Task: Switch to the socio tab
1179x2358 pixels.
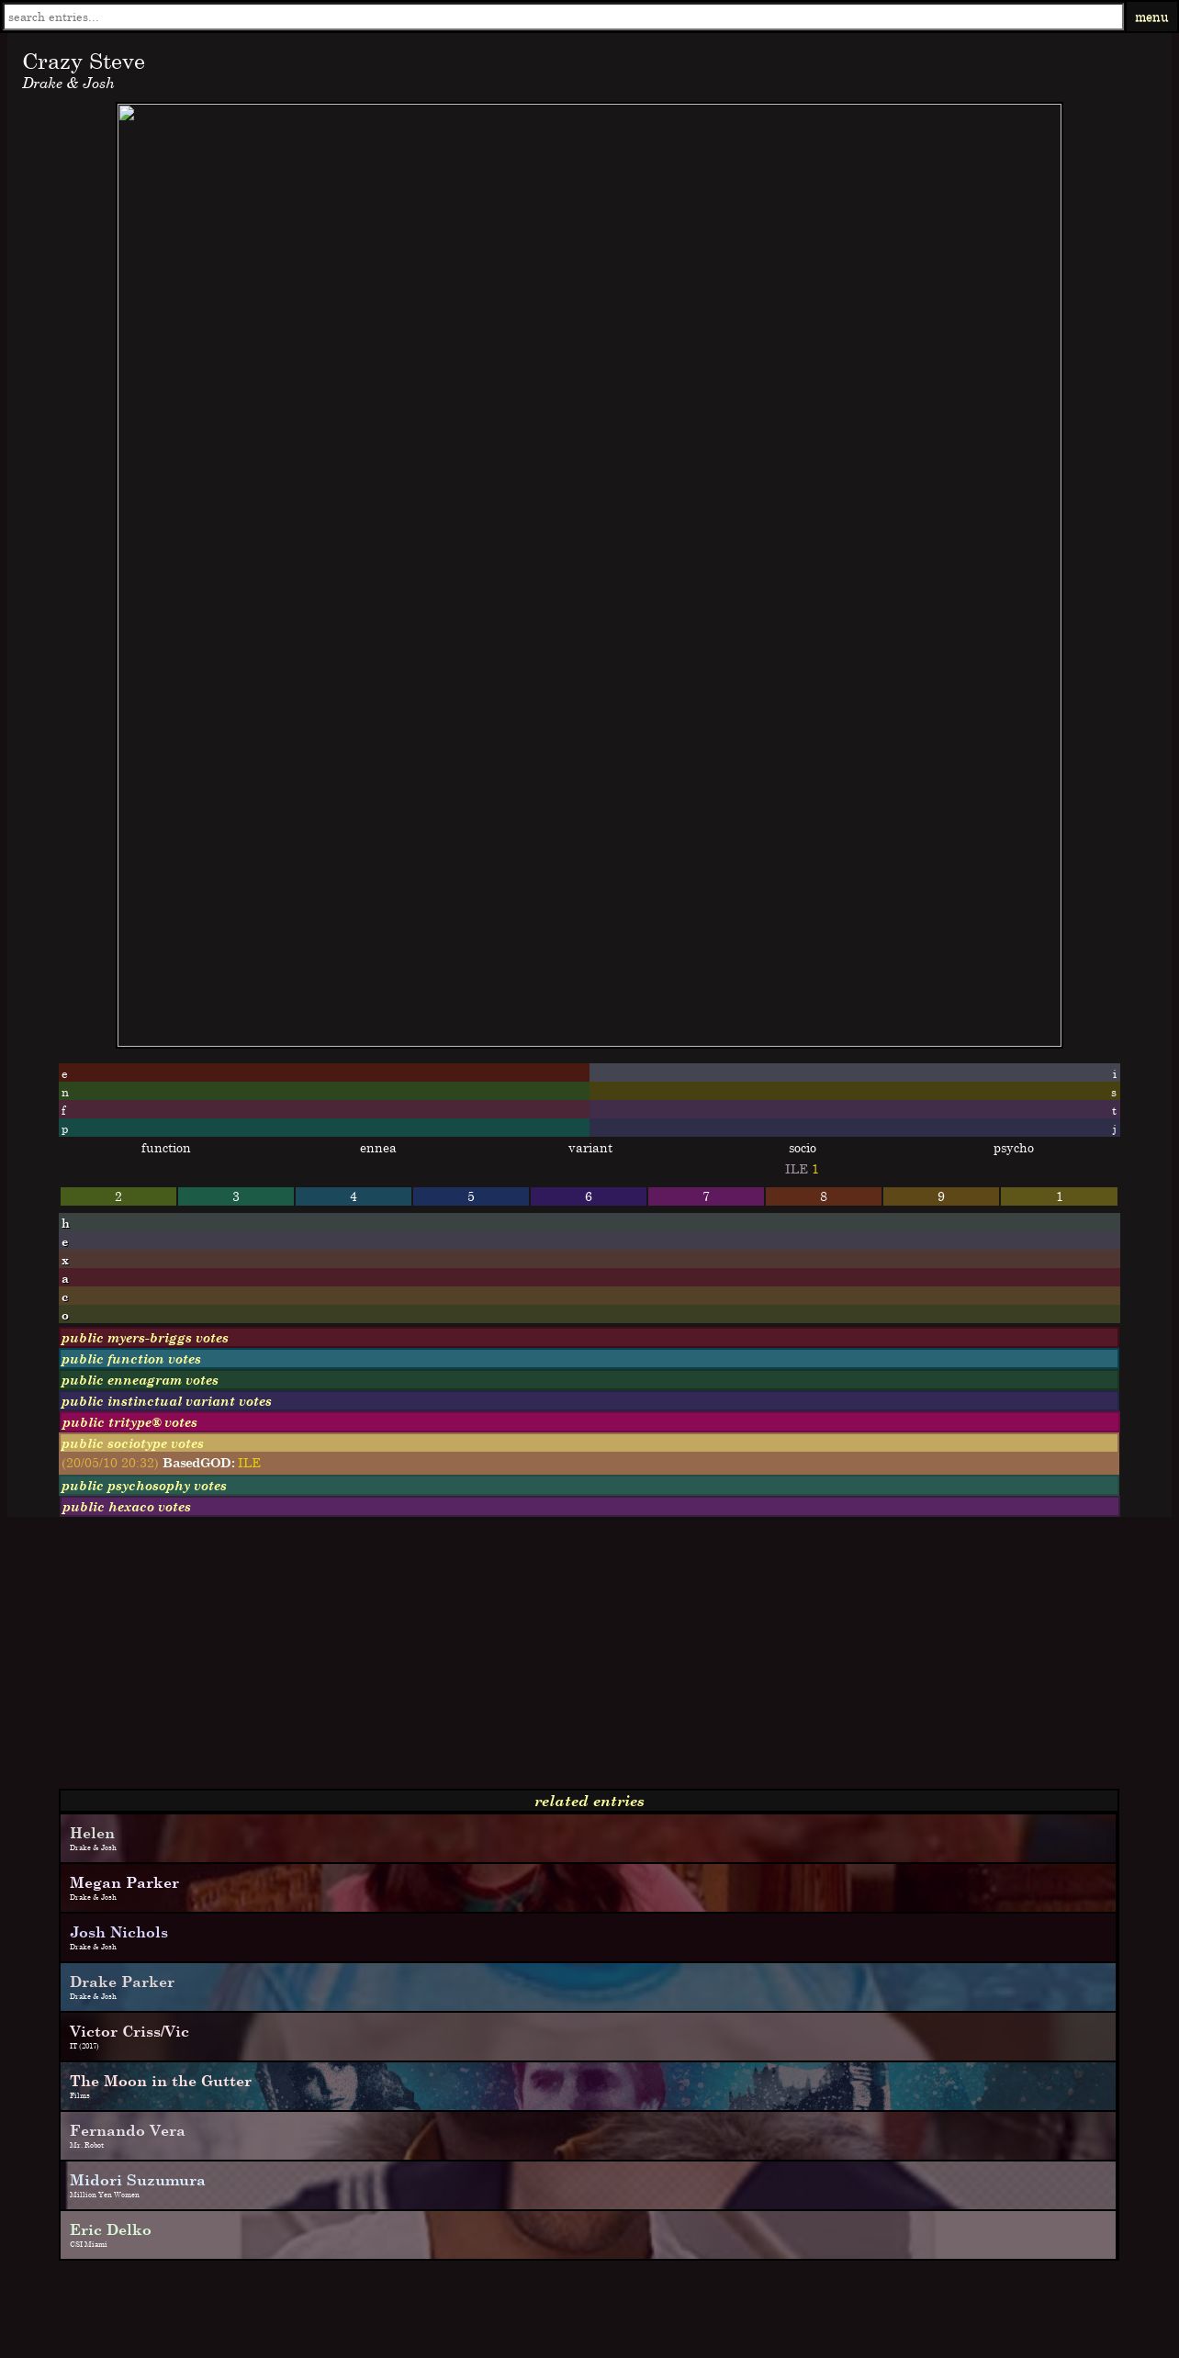Action: point(802,1148)
